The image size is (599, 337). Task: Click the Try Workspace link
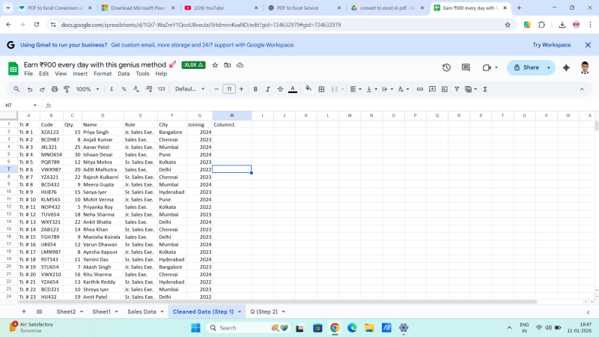(x=551, y=45)
